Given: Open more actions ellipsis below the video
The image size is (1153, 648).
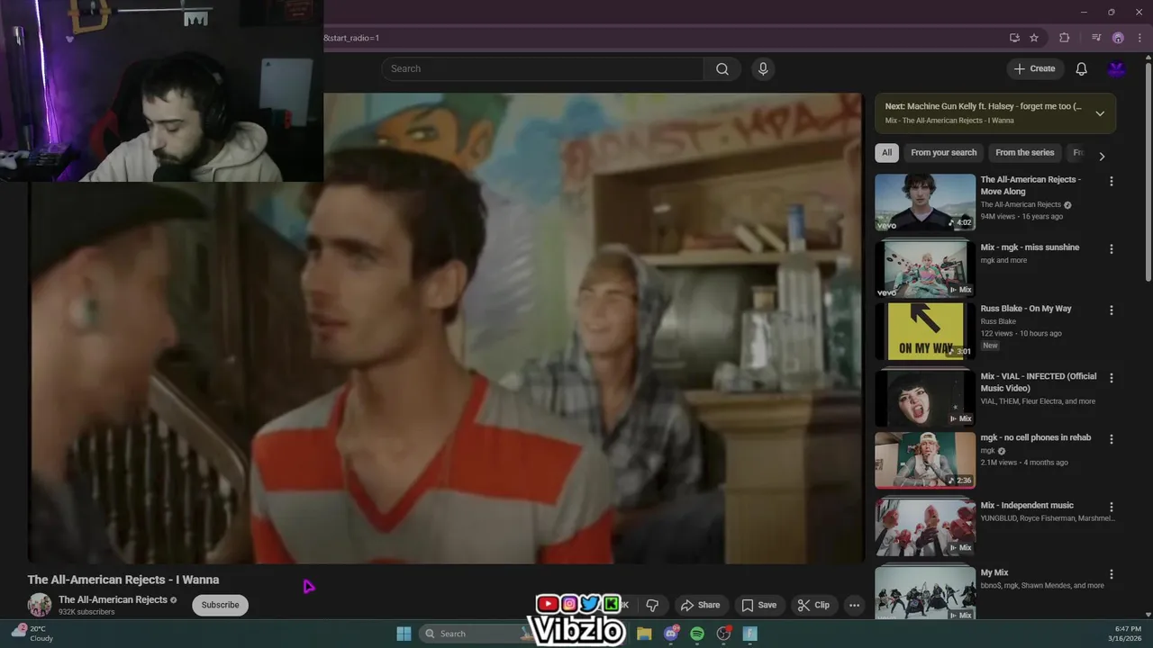Looking at the screenshot, I should (x=854, y=605).
